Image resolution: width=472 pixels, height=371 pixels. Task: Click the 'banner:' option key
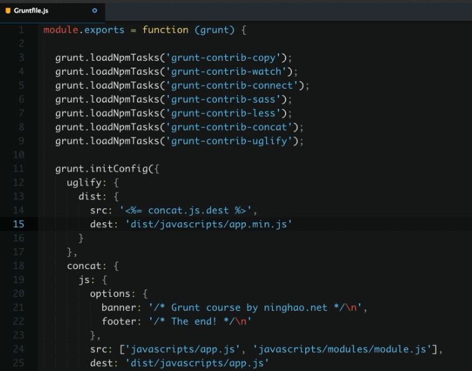click(x=121, y=307)
